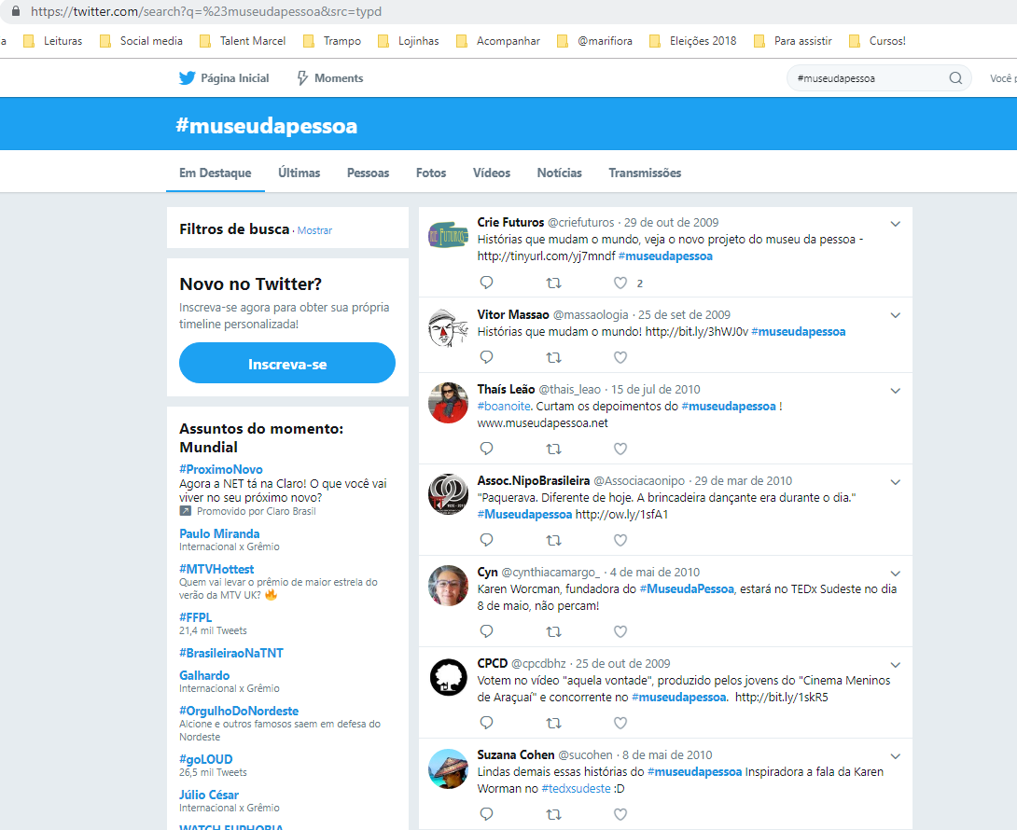1017x830 pixels.
Task: Retweet the Assoc.NipoBrasileira tweet
Action: point(553,540)
